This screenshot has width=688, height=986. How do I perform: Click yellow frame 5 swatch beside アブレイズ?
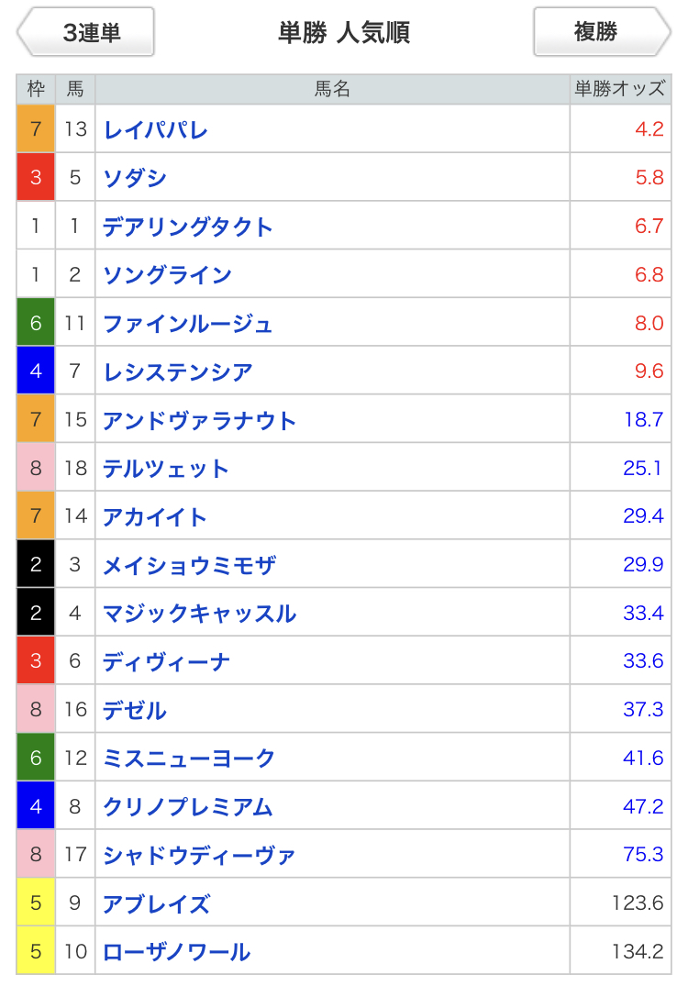(x=36, y=903)
